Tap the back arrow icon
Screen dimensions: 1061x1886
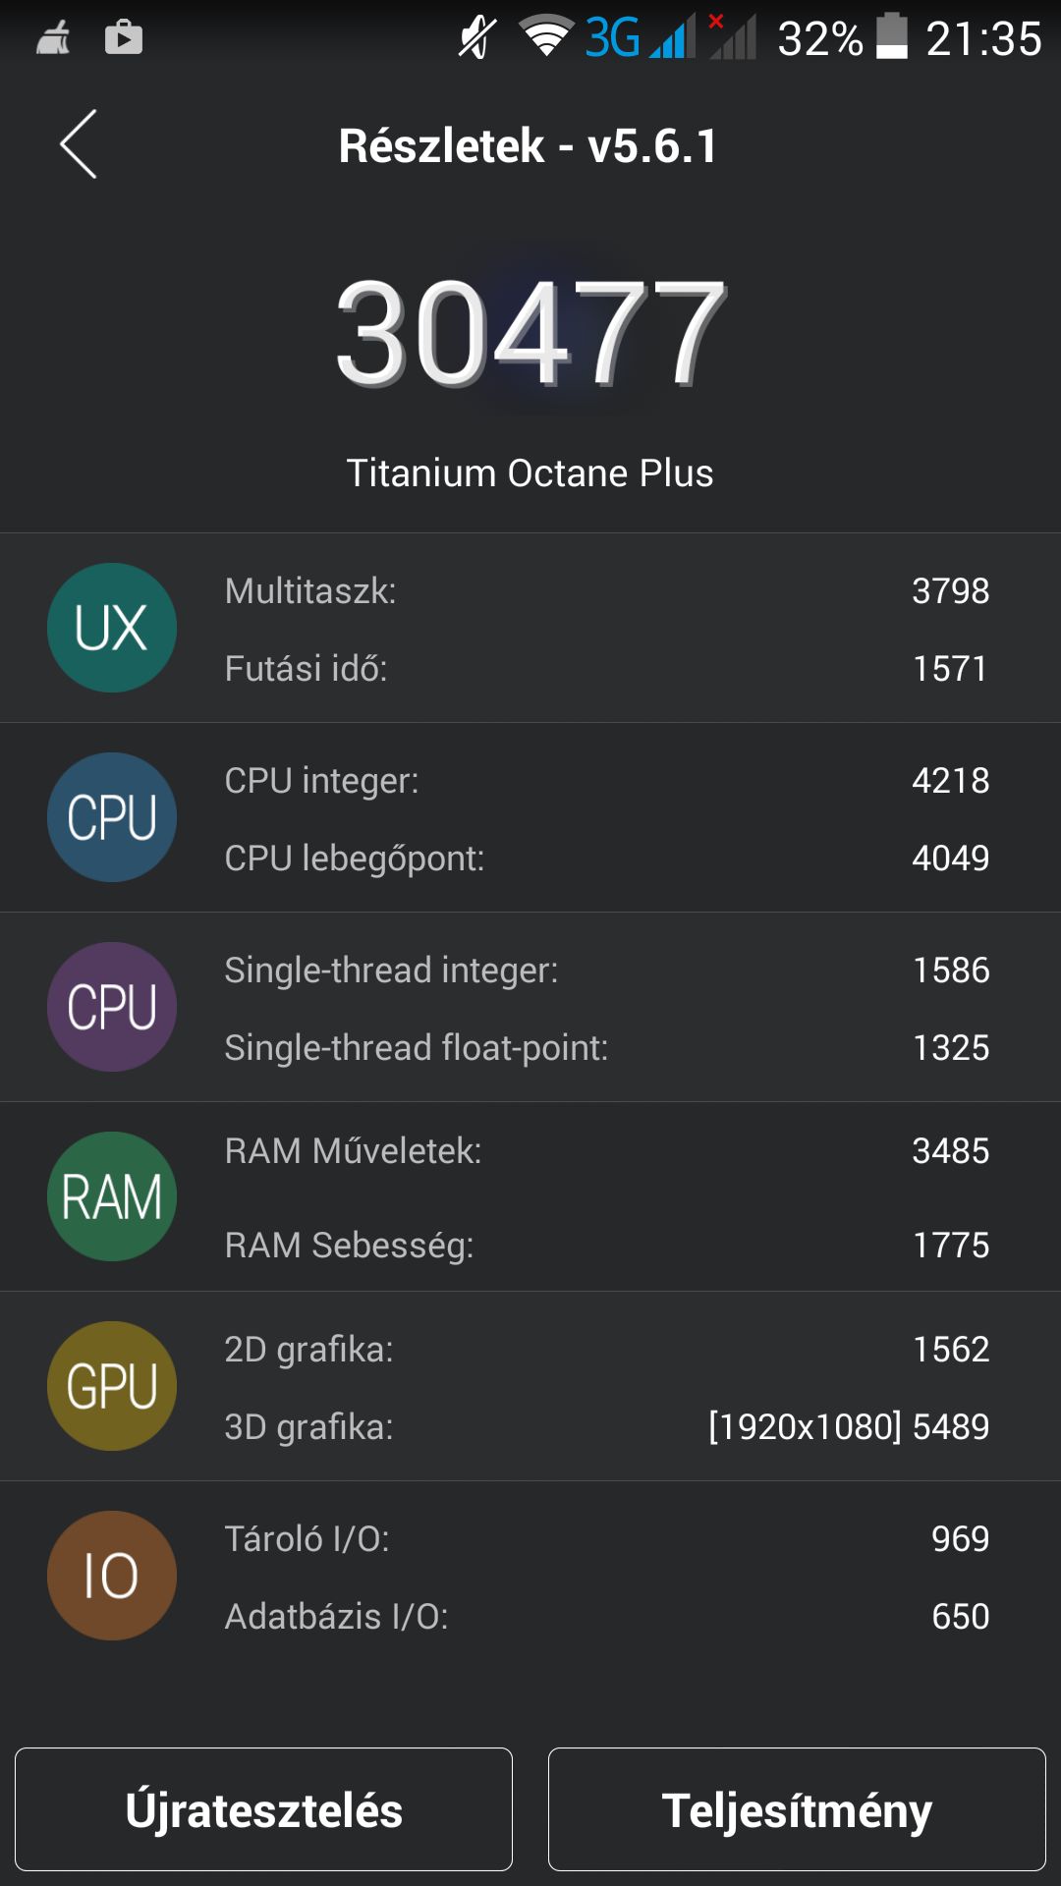[x=79, y=143]
